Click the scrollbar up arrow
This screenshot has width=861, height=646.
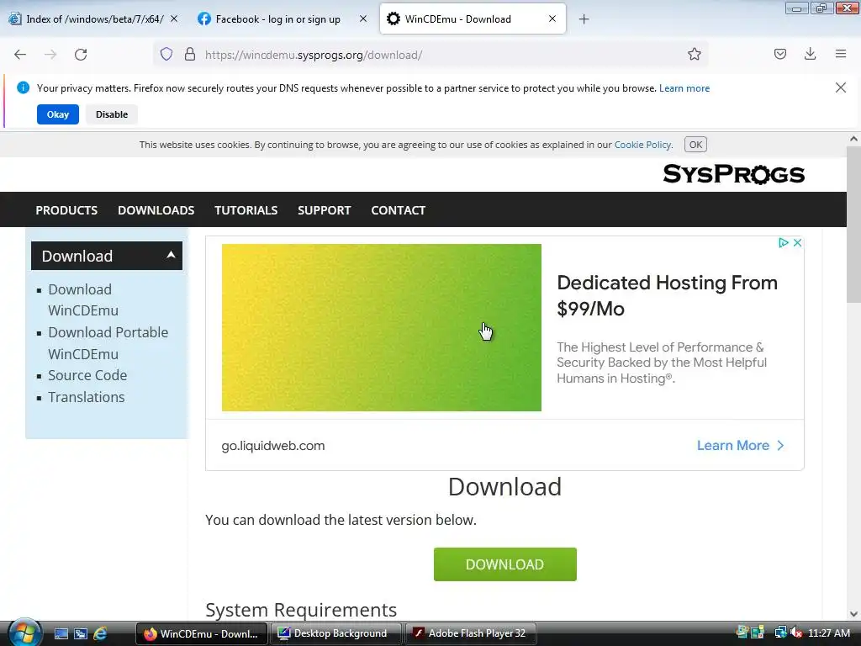tap(853, 139)
